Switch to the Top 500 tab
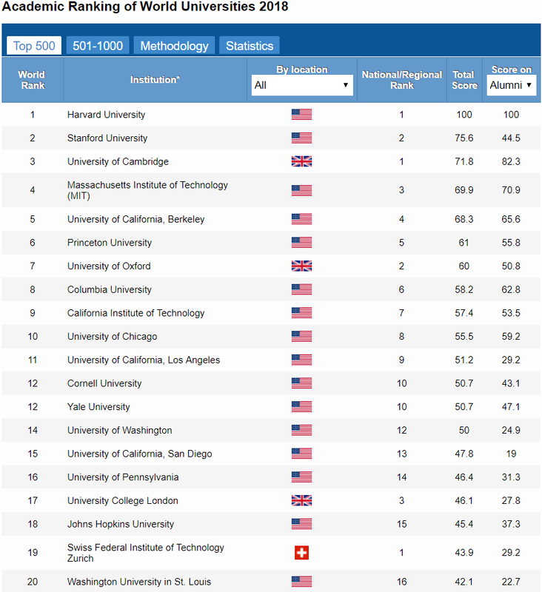542x592 pixels. pos(34,46)
